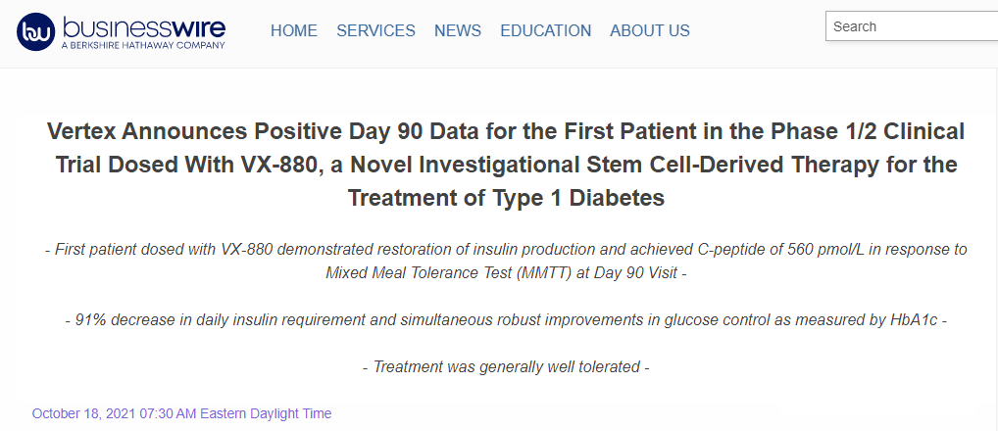Open the EDUCATION menu item
The width and height of the screenshot is (998, 431).
545,31
